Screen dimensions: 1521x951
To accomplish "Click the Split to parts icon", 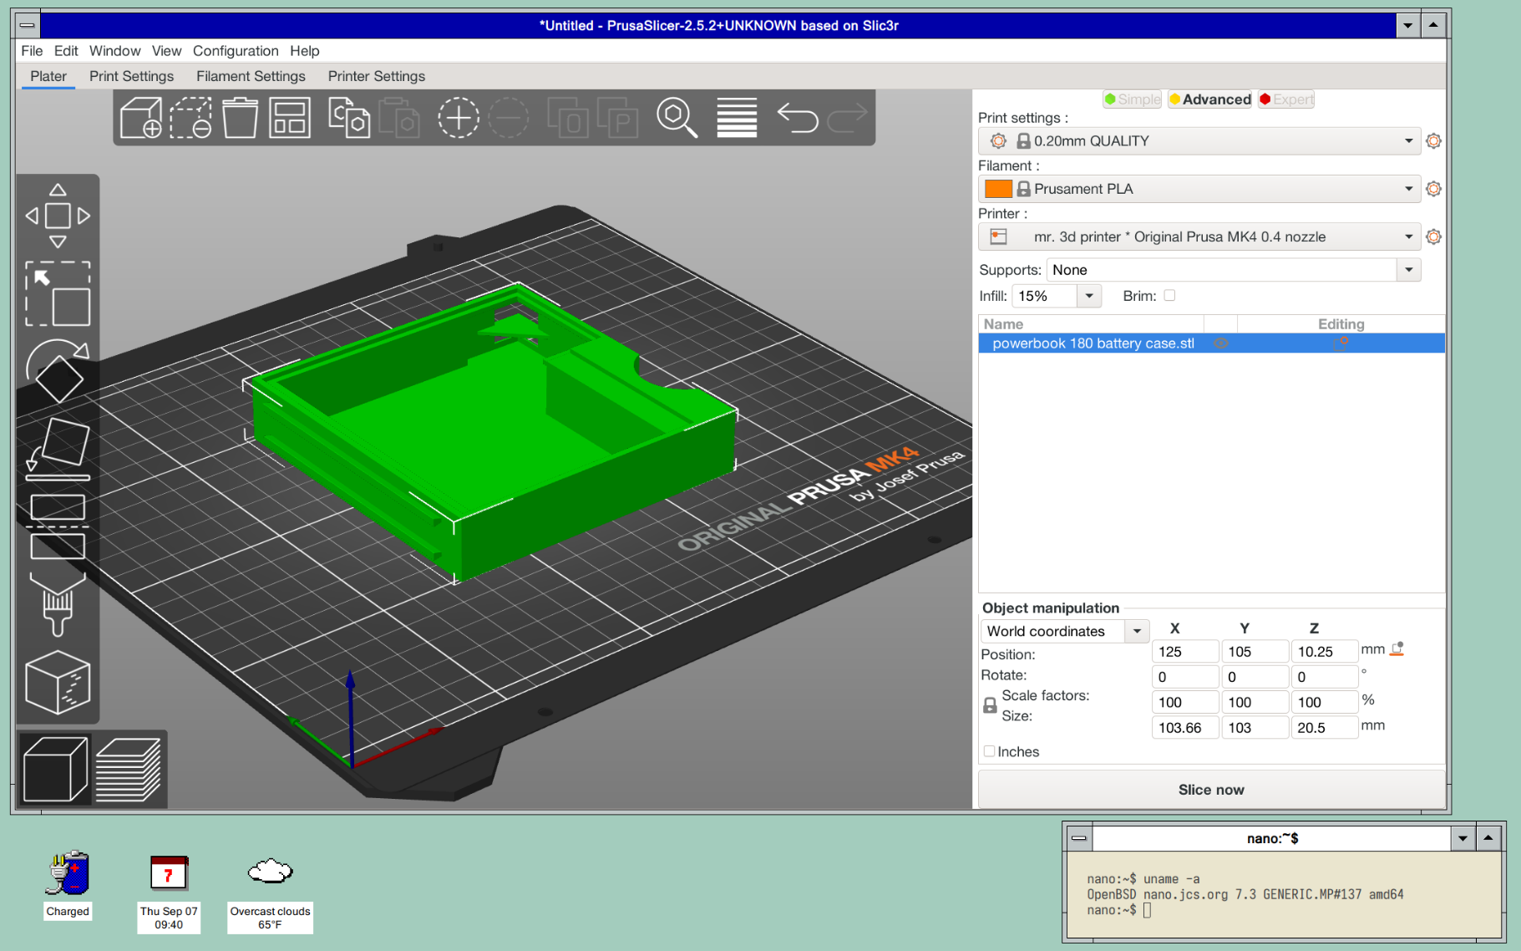I will click(618, 118).
